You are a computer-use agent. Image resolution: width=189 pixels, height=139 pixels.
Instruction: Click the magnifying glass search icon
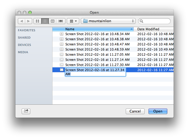(x=141, y=21)
